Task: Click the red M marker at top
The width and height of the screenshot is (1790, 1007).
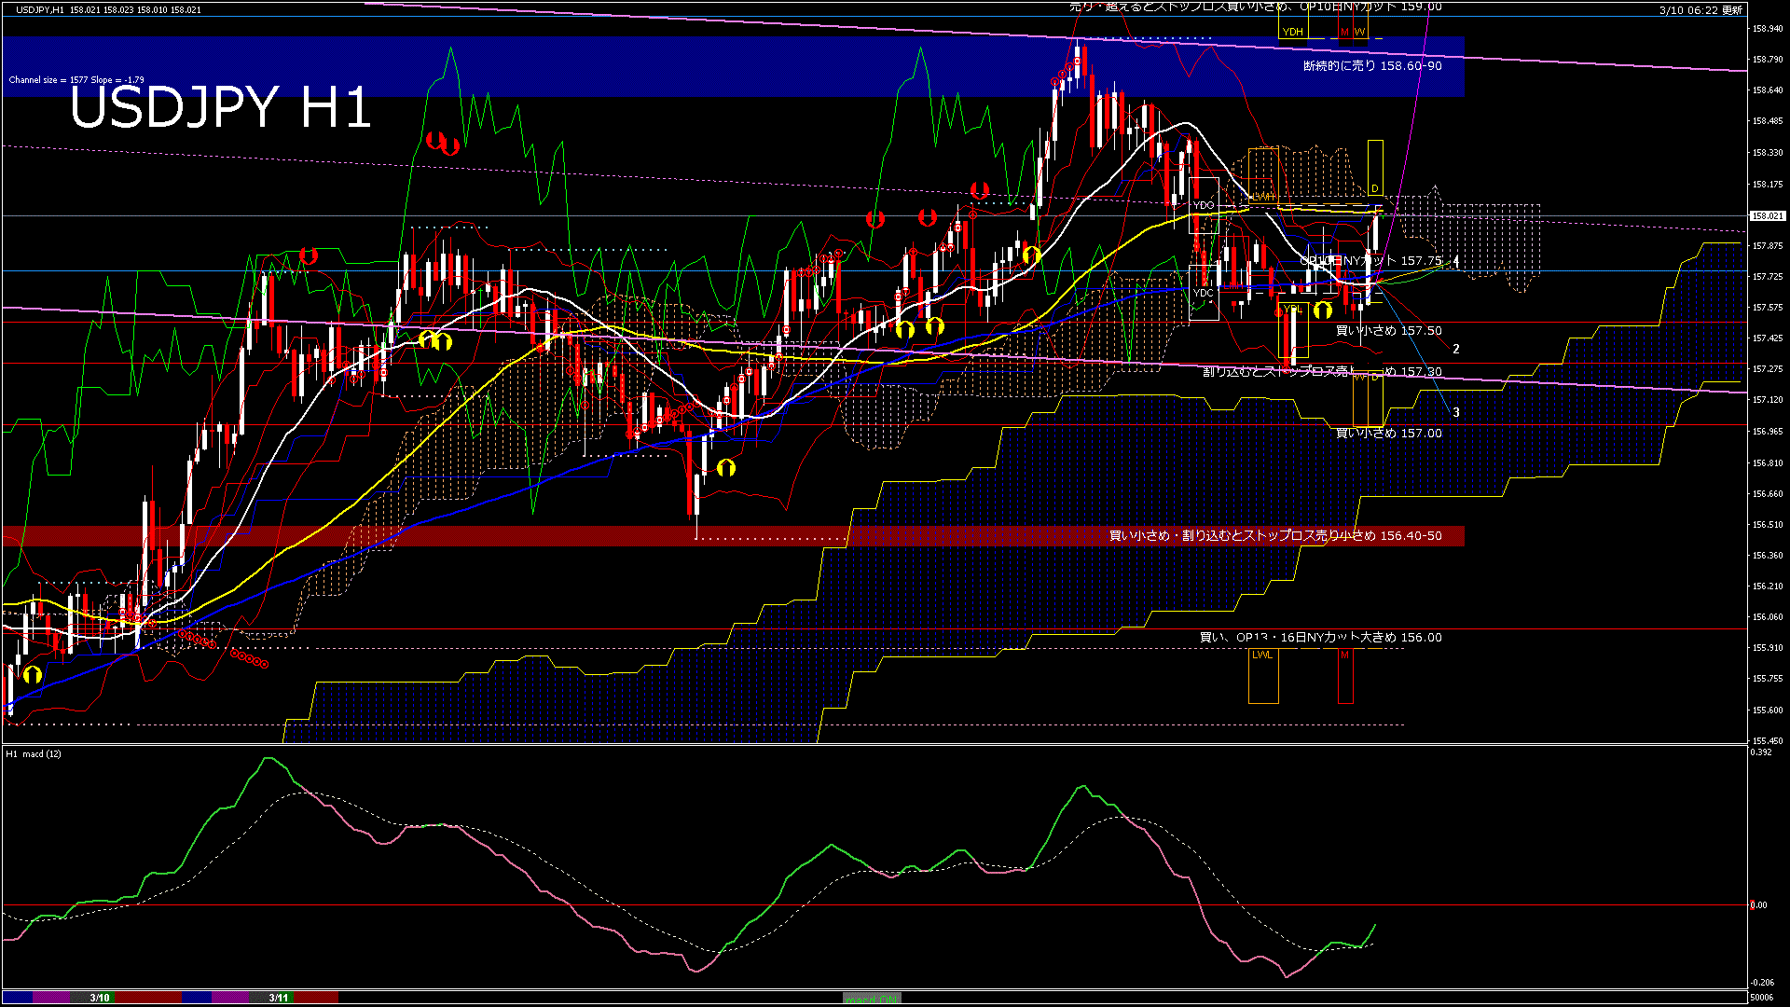Action: tap(1344, 32)
